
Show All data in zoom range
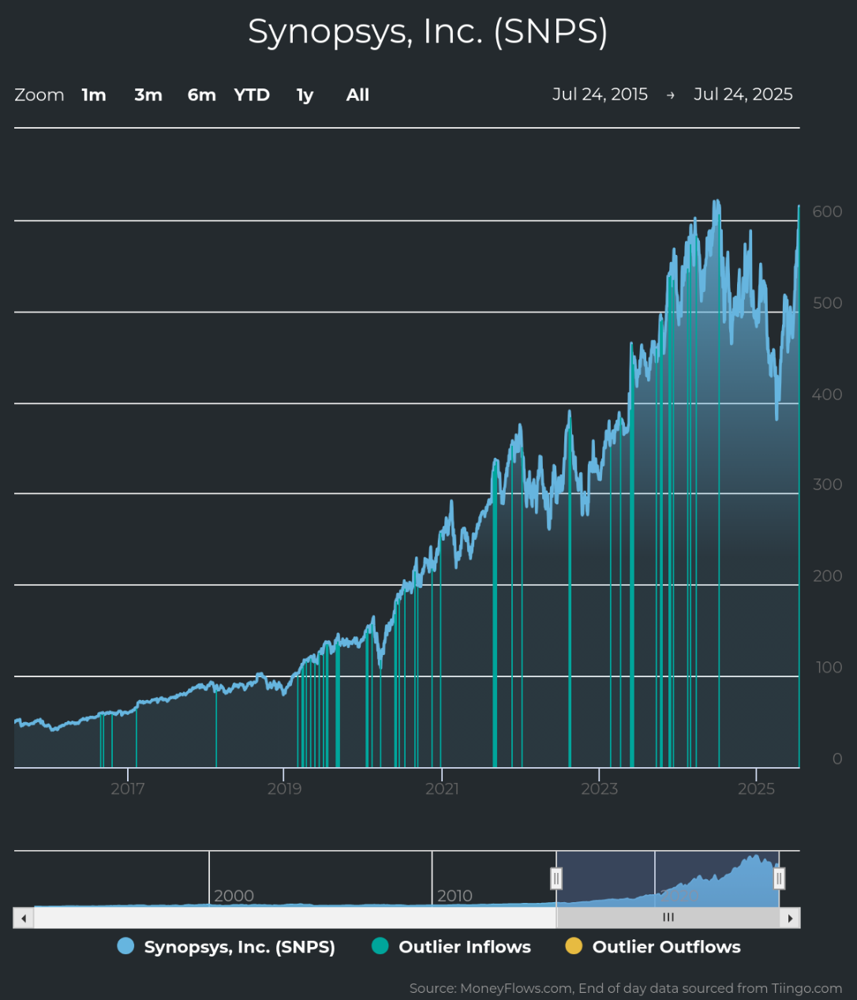tap(357, 95)
